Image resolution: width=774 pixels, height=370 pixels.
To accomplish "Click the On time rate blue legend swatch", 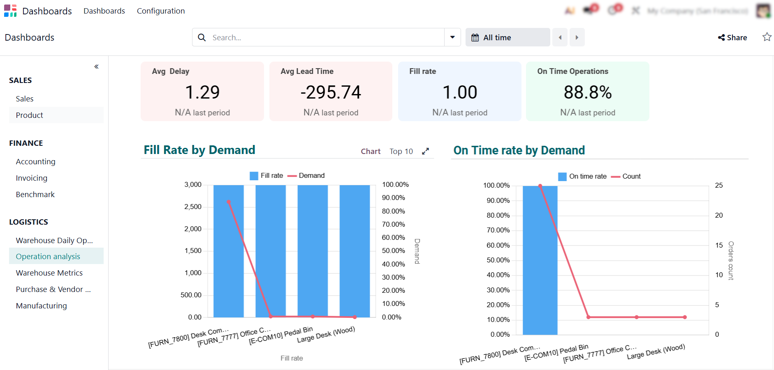I will coord(562,177).
